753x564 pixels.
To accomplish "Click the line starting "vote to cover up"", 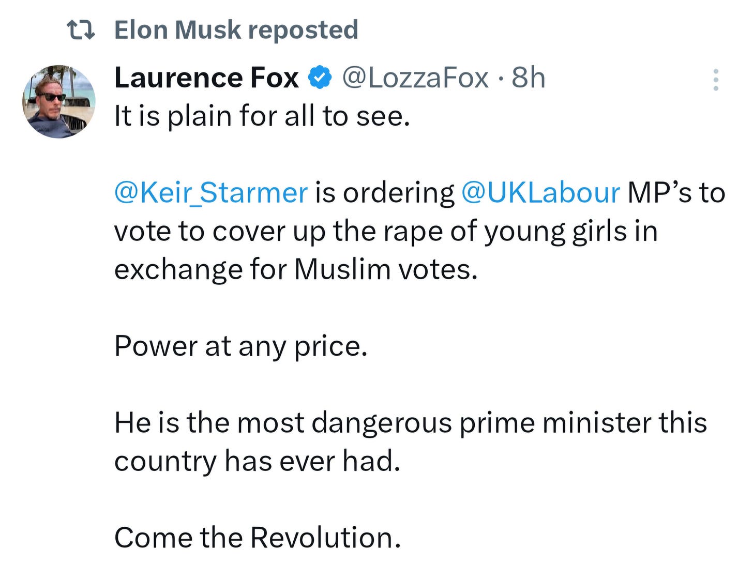I will coord(386,231).
